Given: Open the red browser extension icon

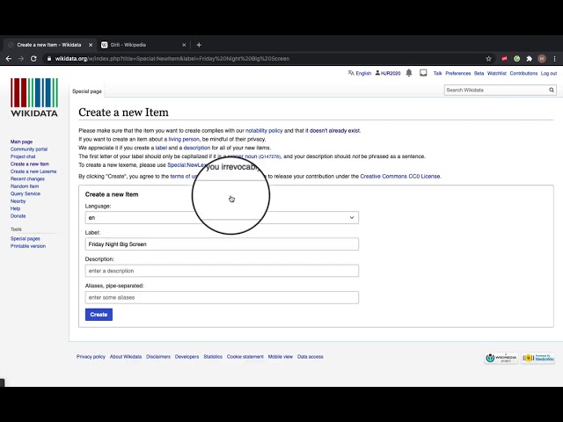Looking at the screenshot, I should point(504,59).
